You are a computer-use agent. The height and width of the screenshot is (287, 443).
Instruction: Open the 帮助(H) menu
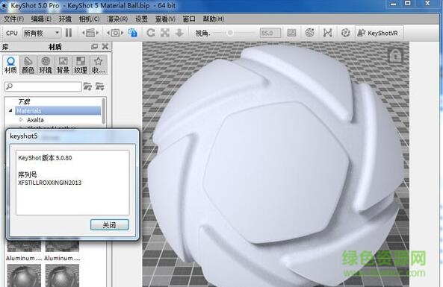[214, 19]
